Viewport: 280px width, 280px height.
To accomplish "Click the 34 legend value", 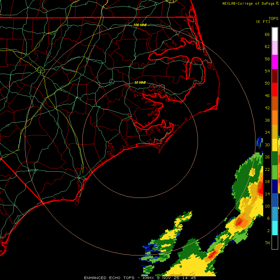I will [267, 133].
